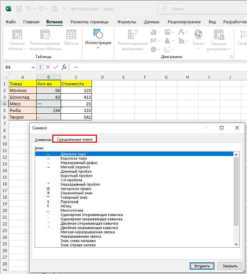Click the Сводная диаграмма icon
Screen dimensions: 247x274
coord(219,34)
